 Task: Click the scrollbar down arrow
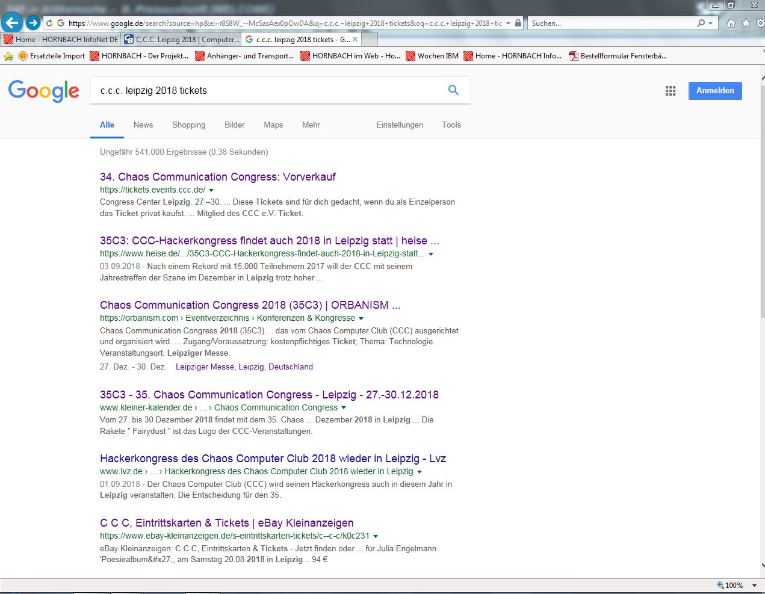pyautogui.click(x=763, y=566)
